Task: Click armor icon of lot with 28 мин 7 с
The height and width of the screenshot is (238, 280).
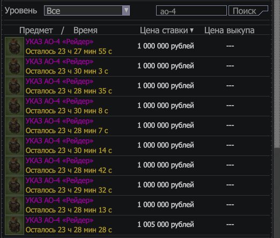Action: pyautogui.click(x=14, y=126)
